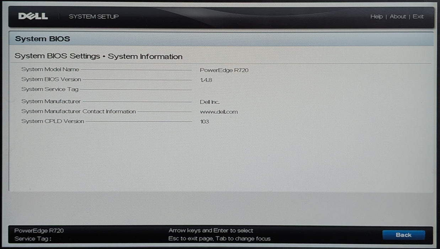Select the PowerEdge R720 model value
Image resolution: width=440 pixels, height=249 pixels.
(x=224, y=70)
